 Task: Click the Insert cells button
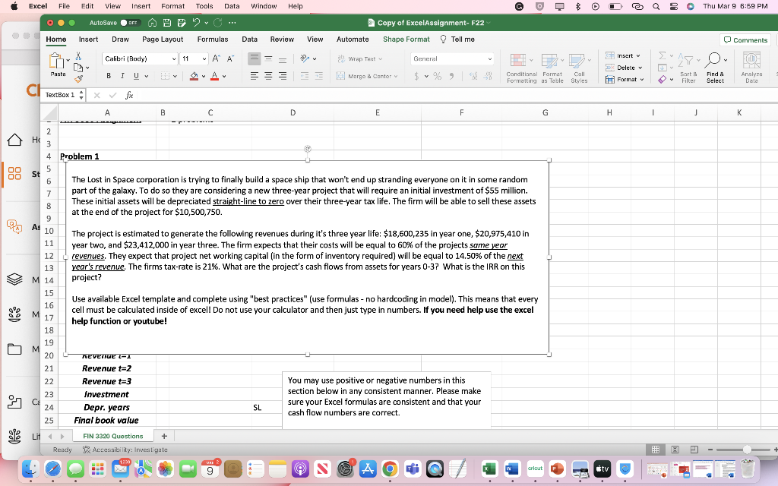pos(623,57)
